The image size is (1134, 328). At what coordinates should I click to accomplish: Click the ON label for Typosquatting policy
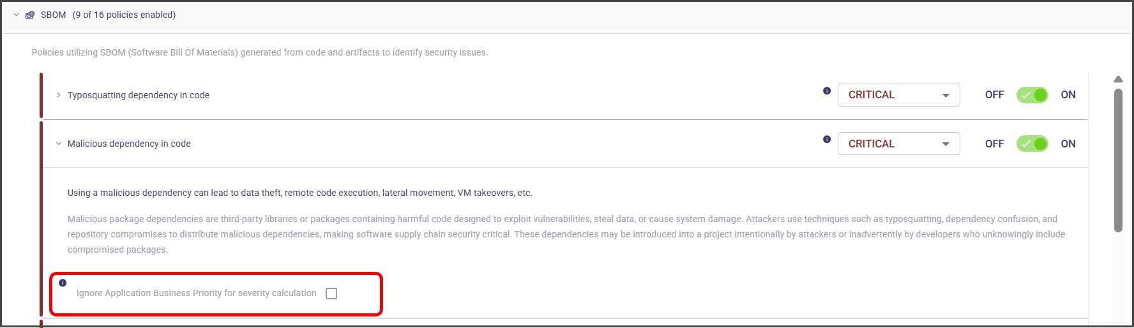pyautogui.click(x=1068, y=94)
